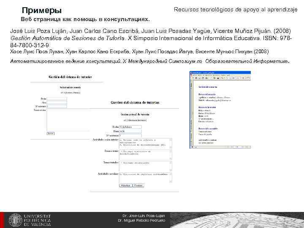Image resolution: width=304 pixels, height=228 pixels.
Task: Click the right Gestión del sistema de tutorías heading
Action: [x=135, y=103]
